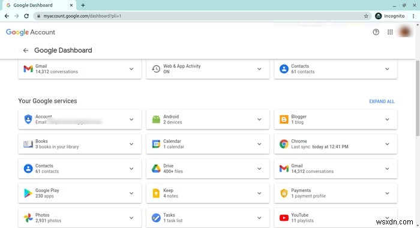Viewport: 420px width, 228px height.
Task: Expand the Account card chevron
Action: click(131, 119)
